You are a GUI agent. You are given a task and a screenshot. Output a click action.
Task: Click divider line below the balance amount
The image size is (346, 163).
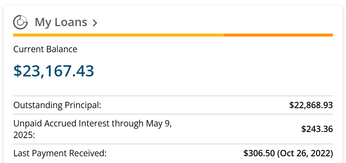click(173, 96)
